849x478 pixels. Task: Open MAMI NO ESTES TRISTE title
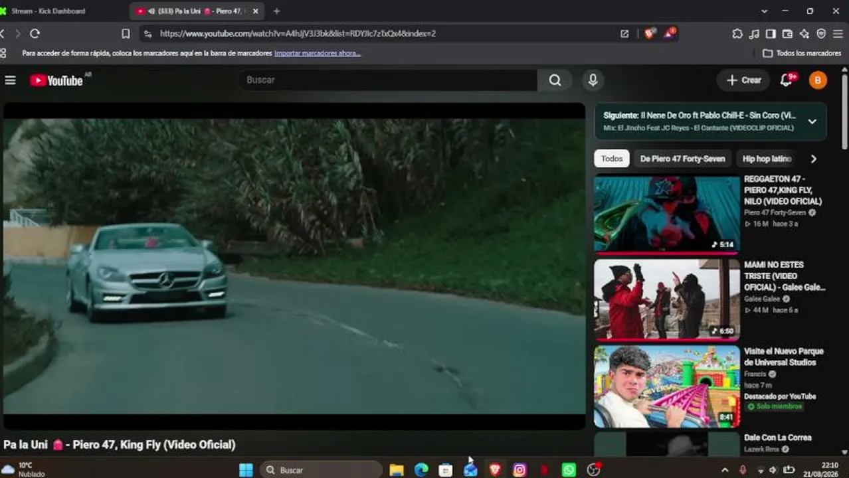pos(785,276)
